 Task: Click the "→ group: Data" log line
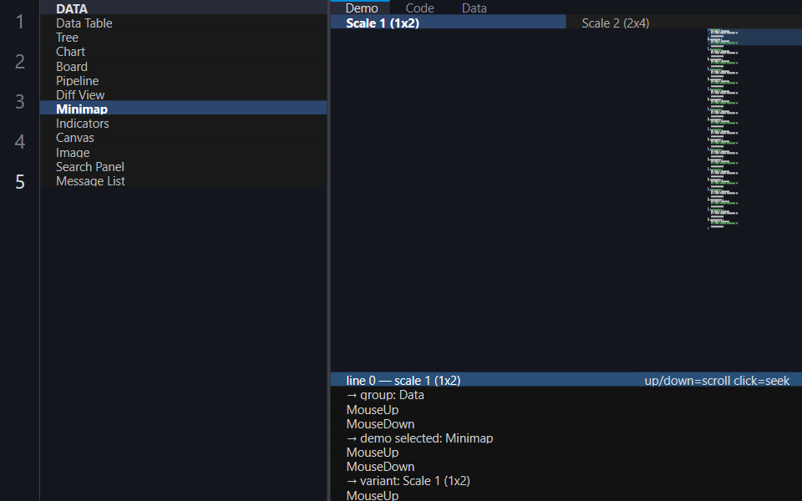(x=385, y=395)
